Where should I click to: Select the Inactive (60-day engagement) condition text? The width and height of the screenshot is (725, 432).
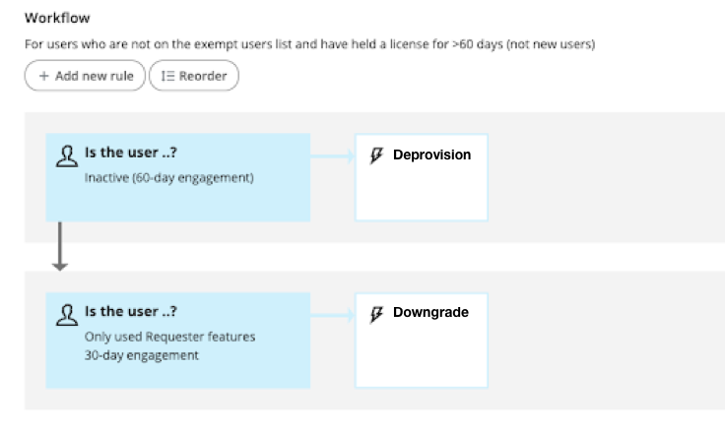[x=169, y=178]
